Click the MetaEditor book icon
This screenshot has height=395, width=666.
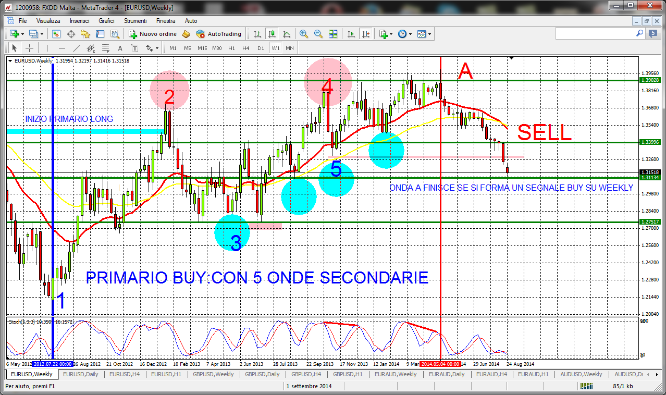click(x=187, y=34)
